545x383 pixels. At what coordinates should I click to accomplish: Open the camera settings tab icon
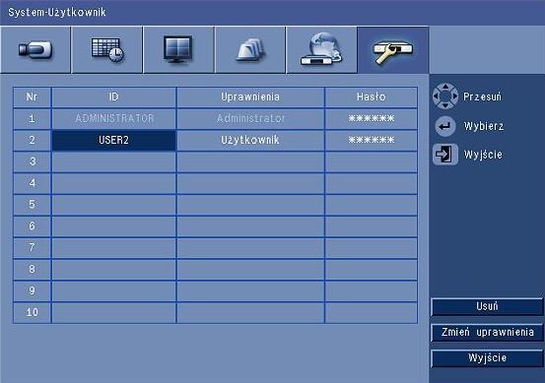click(35, 49)
